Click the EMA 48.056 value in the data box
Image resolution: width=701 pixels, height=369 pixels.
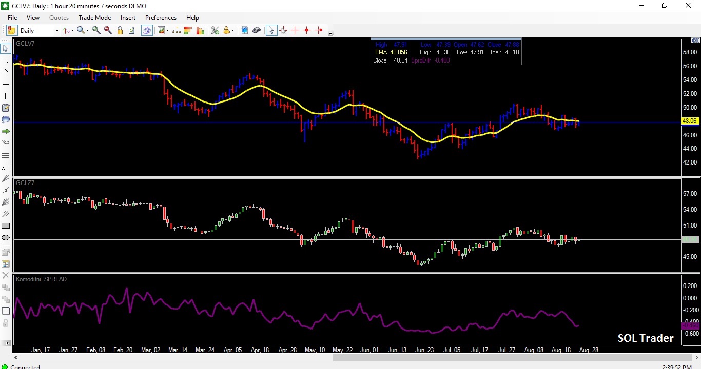point(391,52)
